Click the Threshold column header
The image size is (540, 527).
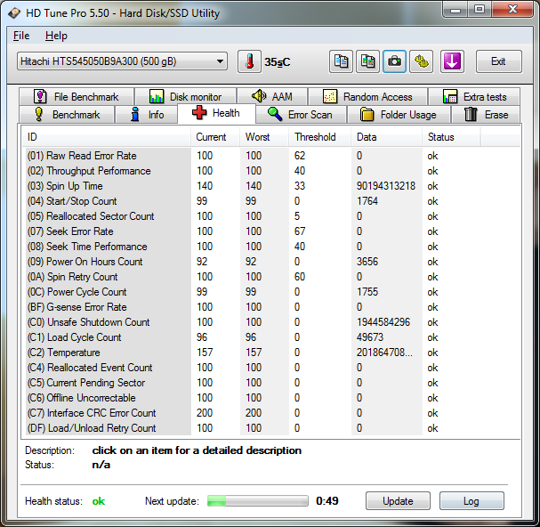point(320,137)
